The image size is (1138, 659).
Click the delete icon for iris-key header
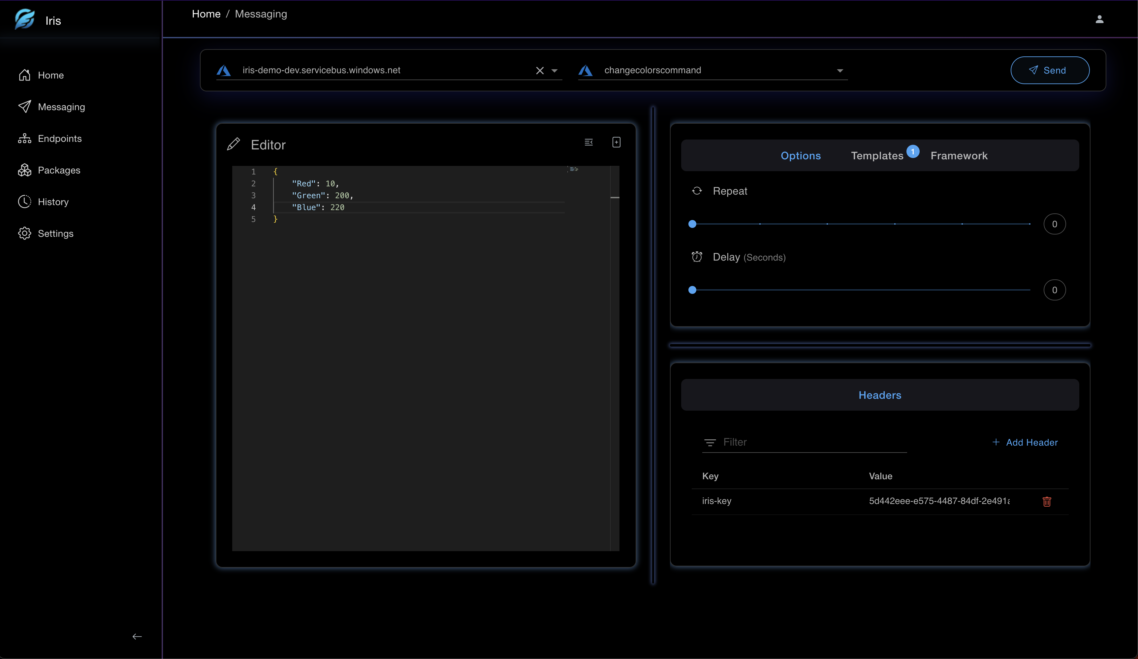tap(1047, 501)
